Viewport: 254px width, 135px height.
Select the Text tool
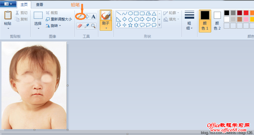point(93,16)
